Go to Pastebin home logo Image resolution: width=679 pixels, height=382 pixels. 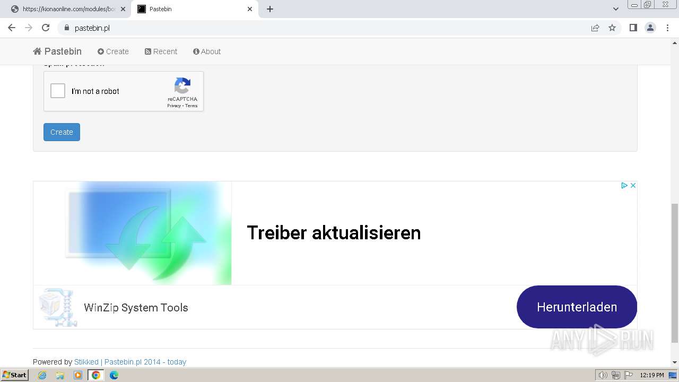point(57,51)
